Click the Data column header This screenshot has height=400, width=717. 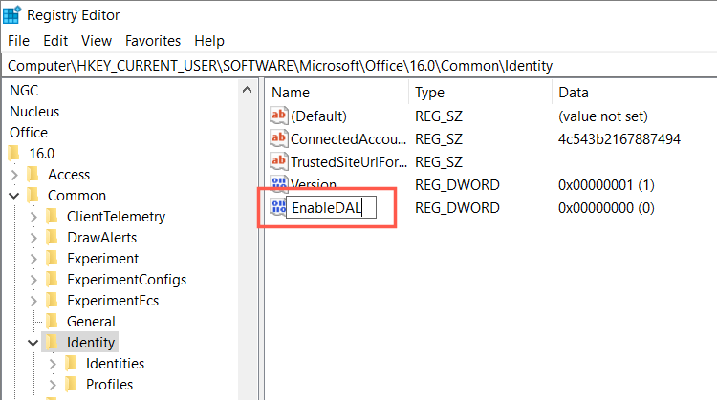pos(574,93)
